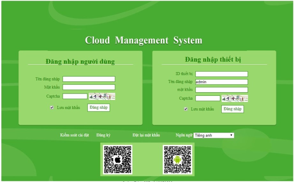Click Đăng nhập button in user login panel
The image size is (294, 182).
pos(99,107)
